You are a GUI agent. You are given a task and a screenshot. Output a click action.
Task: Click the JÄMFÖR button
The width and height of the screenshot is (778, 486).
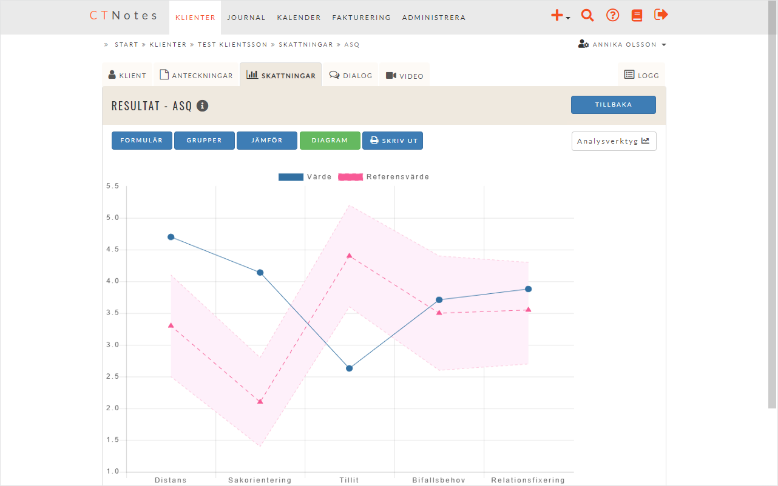pyautogui.click(x=267, y=141)
